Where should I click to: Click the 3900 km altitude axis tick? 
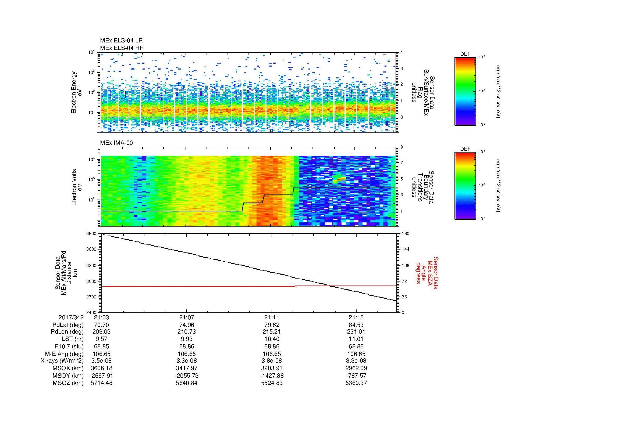pyautogui.click(x=91, y=234)
